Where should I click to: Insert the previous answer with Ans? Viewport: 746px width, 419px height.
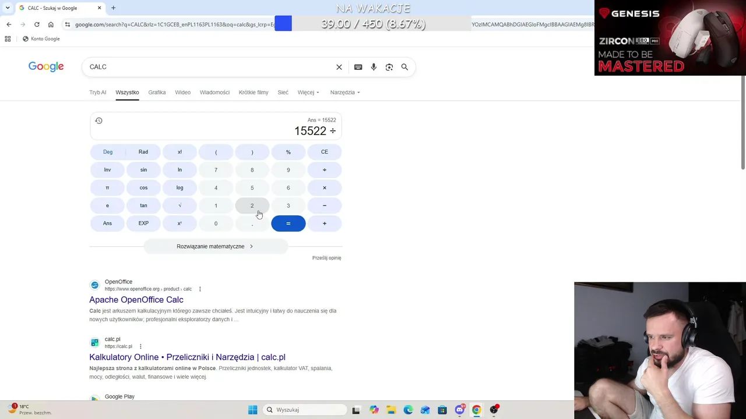point(107,223)
